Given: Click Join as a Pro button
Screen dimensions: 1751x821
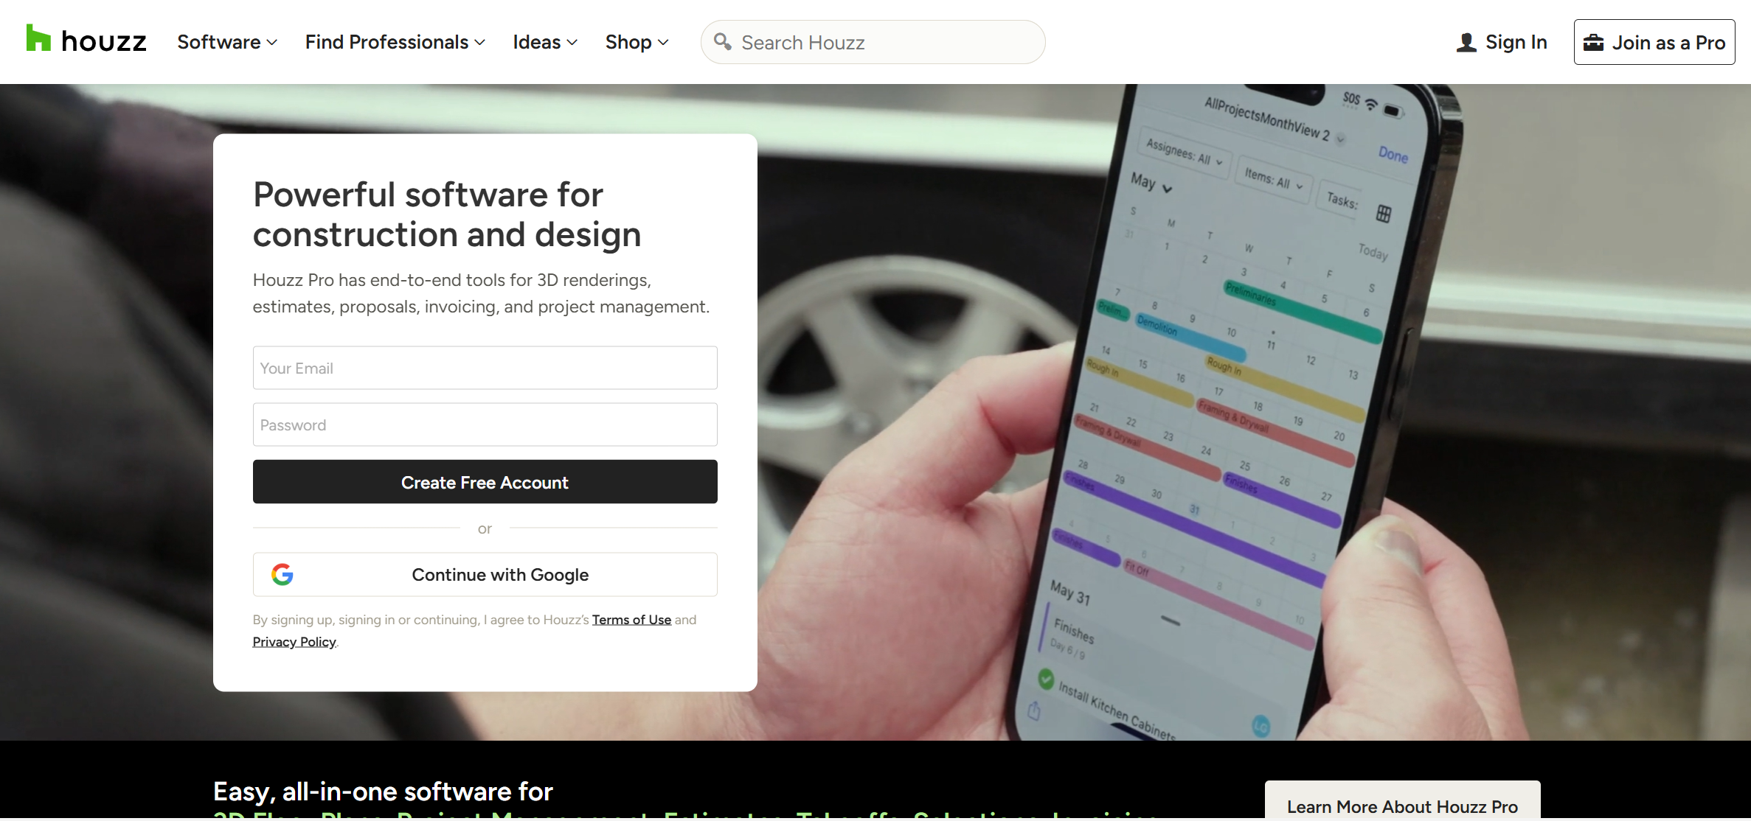Looking at the screenshot, I should tap(1654, 42).
